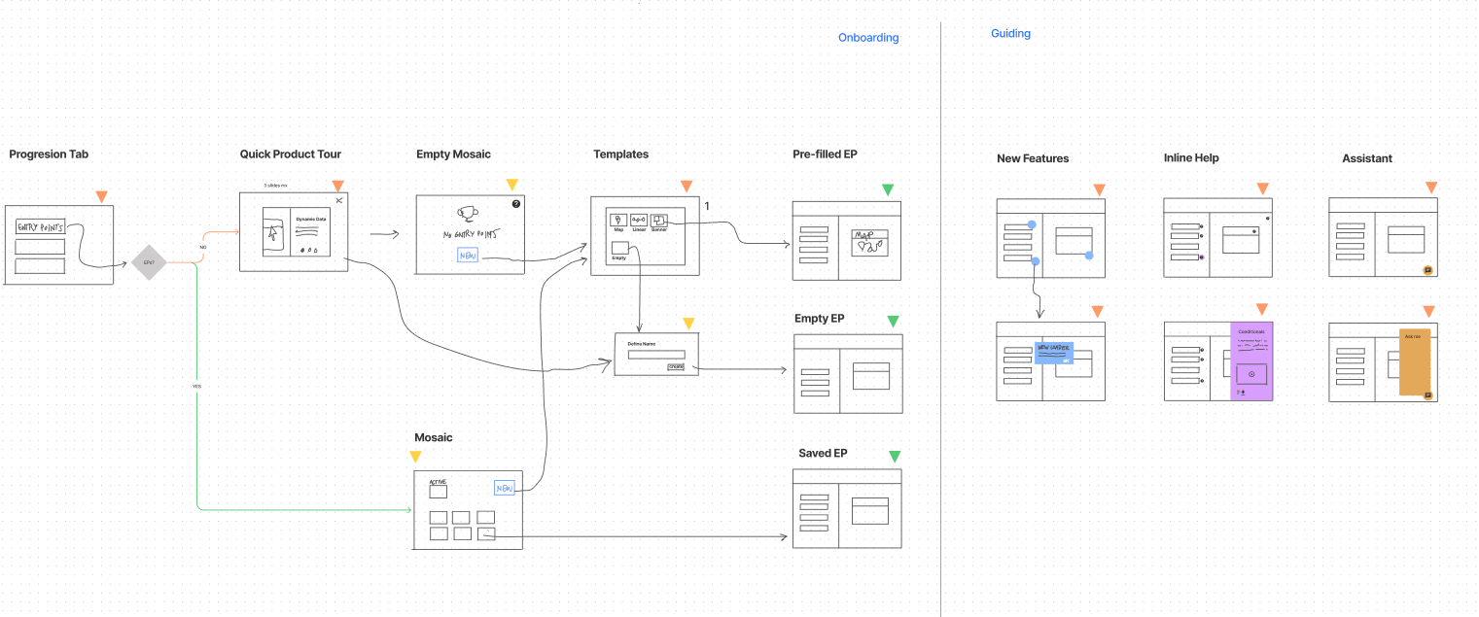
Task: Select orange triangle above upper Inline Help frame
Action: coord(1262,189)
